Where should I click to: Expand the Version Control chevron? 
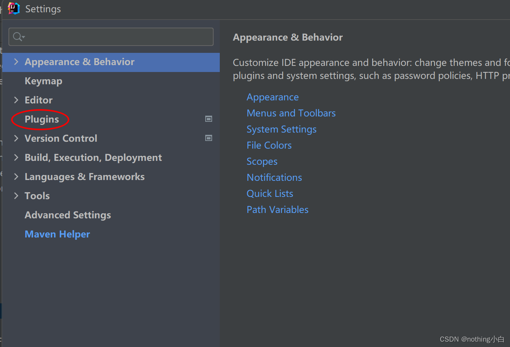[16, 138]
